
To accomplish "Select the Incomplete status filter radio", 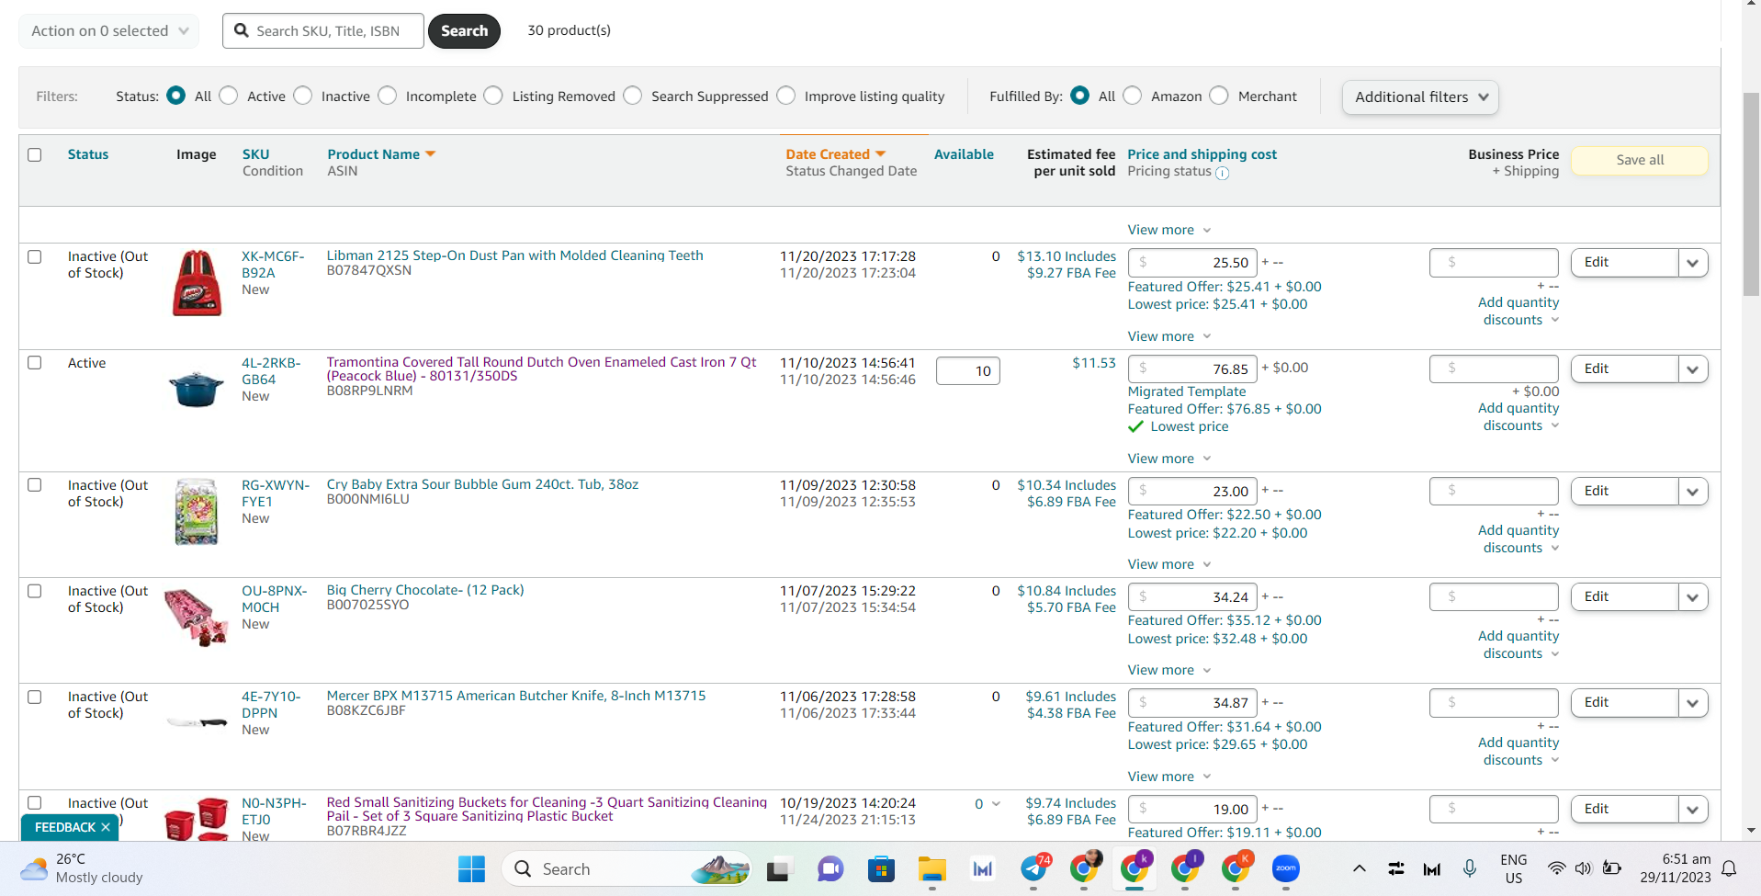I will 388,96.
